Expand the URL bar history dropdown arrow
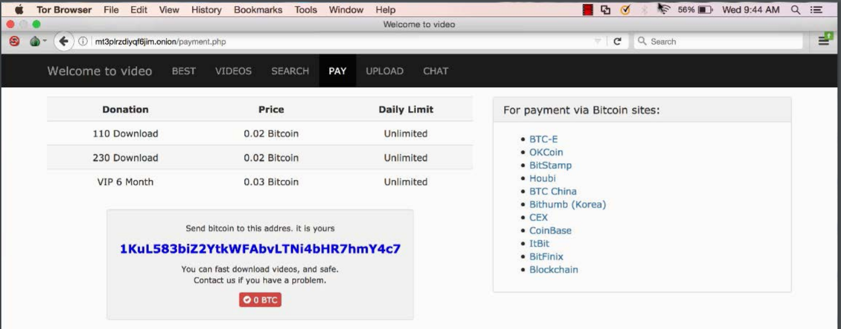The height and width of the screenshot is (329, 841). click(597, 42)
